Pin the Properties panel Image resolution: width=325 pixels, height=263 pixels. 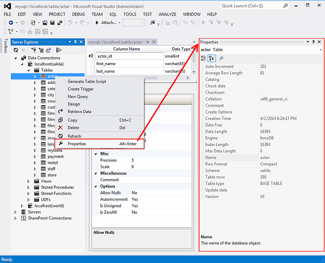point(313,42)
